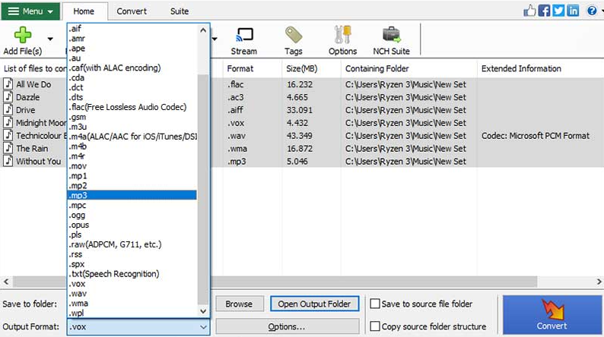The height and width of the screenshot is (337, 604).
Task: Click the Facebook share icon
Action: coord(545,11)
